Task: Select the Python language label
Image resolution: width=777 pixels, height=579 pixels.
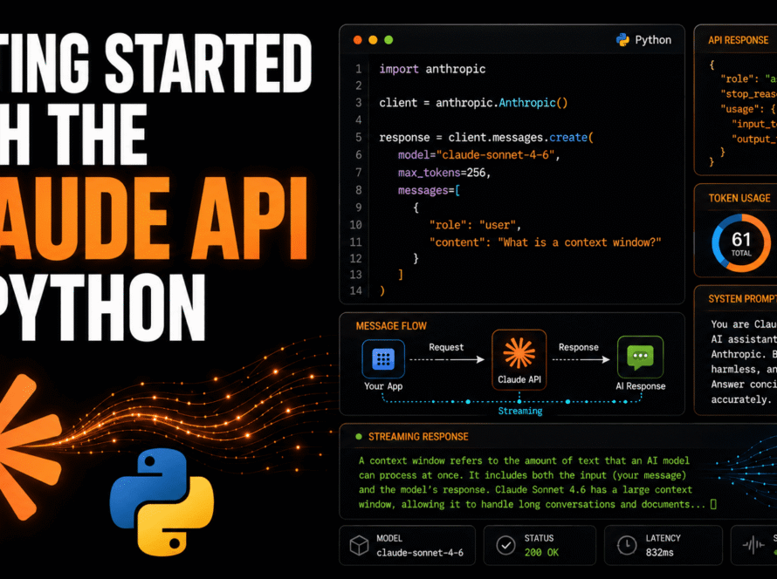Action: (x=653, y=40)
